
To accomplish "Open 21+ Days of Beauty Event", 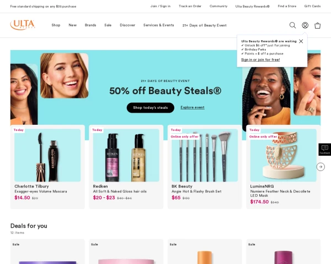I will tap(204, 25).
